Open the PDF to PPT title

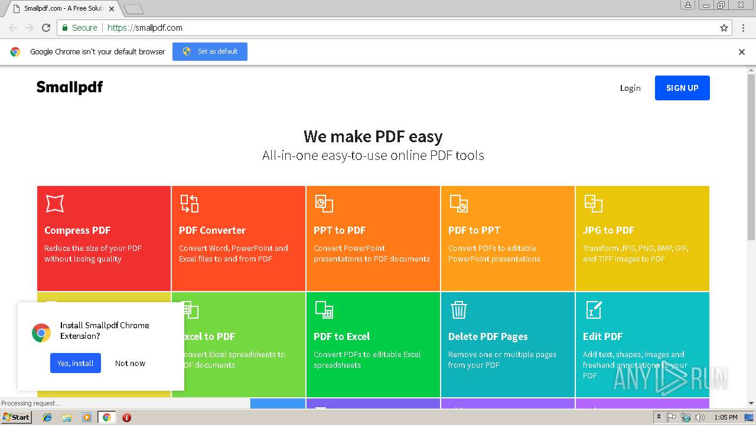point(474,230)
